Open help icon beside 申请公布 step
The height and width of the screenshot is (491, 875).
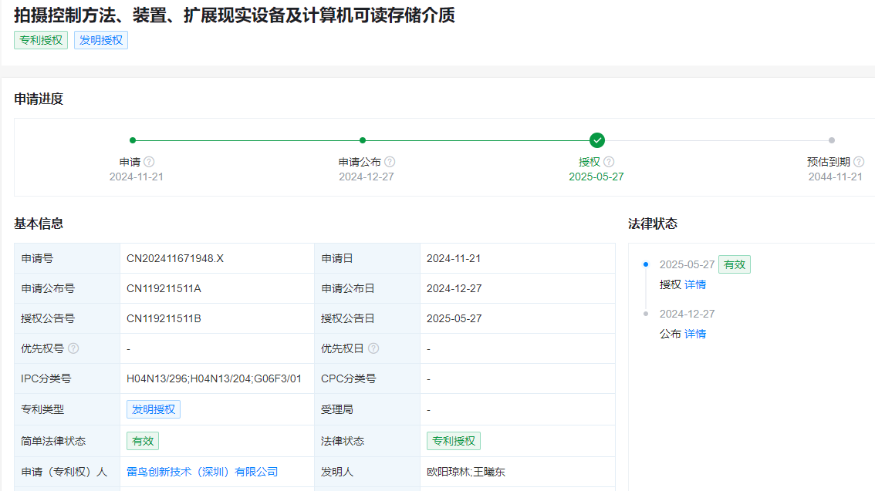[390, 162]
